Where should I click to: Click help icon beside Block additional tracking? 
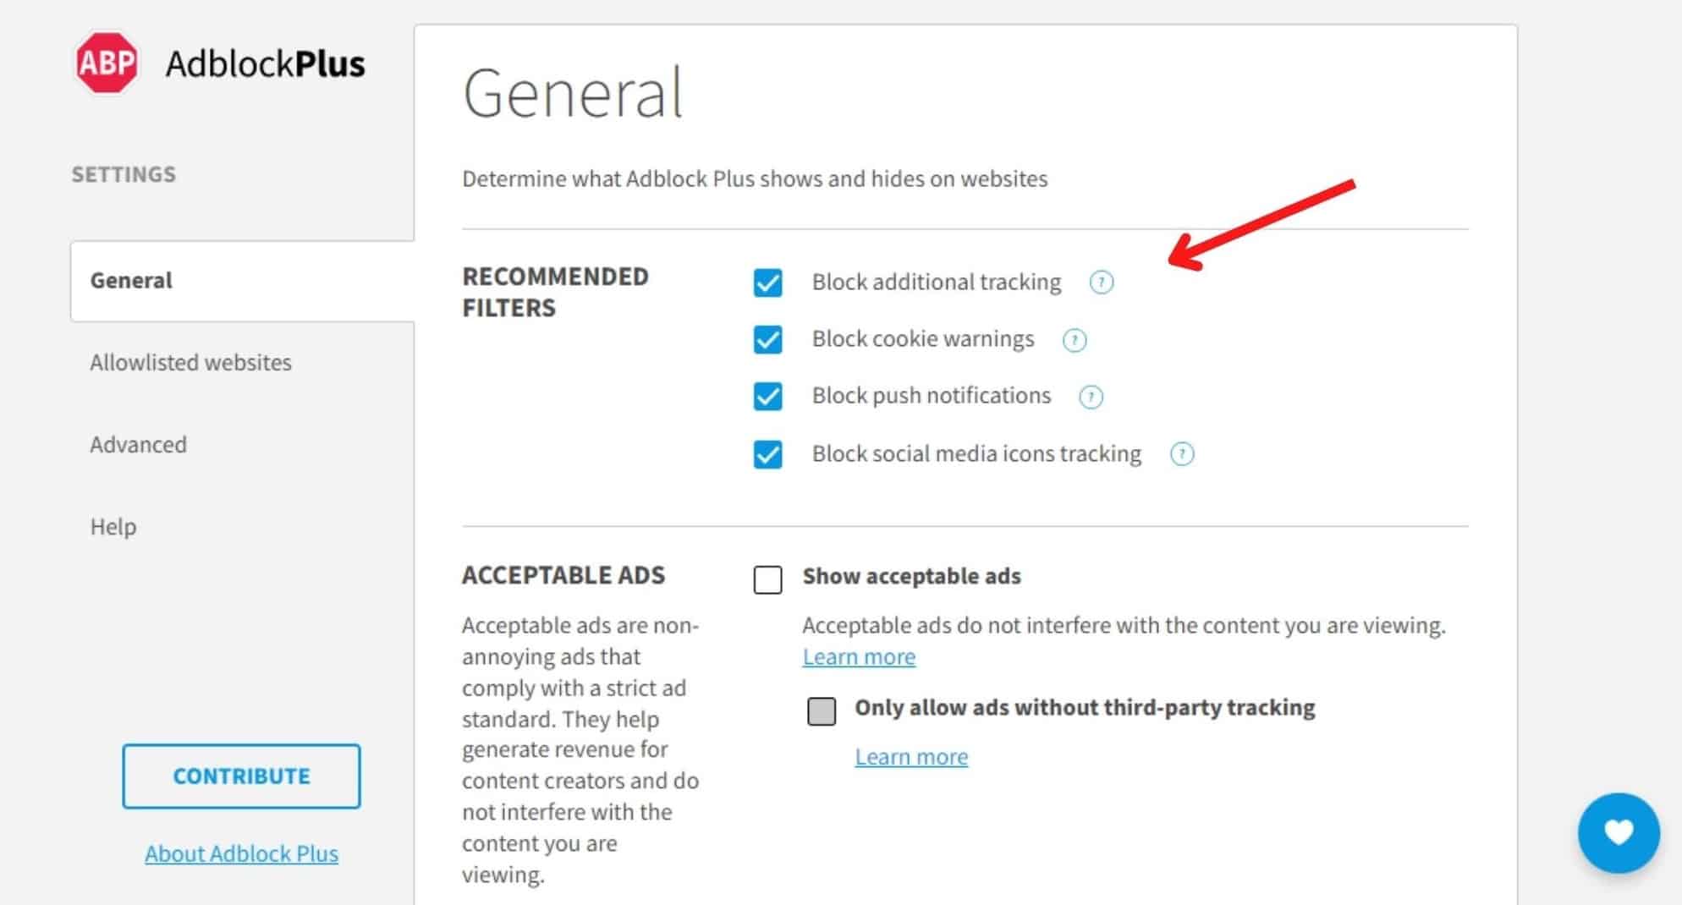coord(1101,282)
